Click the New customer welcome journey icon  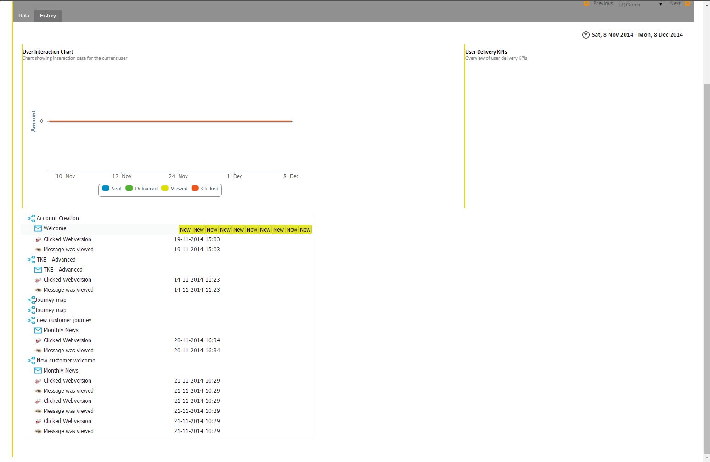point(31,361)
